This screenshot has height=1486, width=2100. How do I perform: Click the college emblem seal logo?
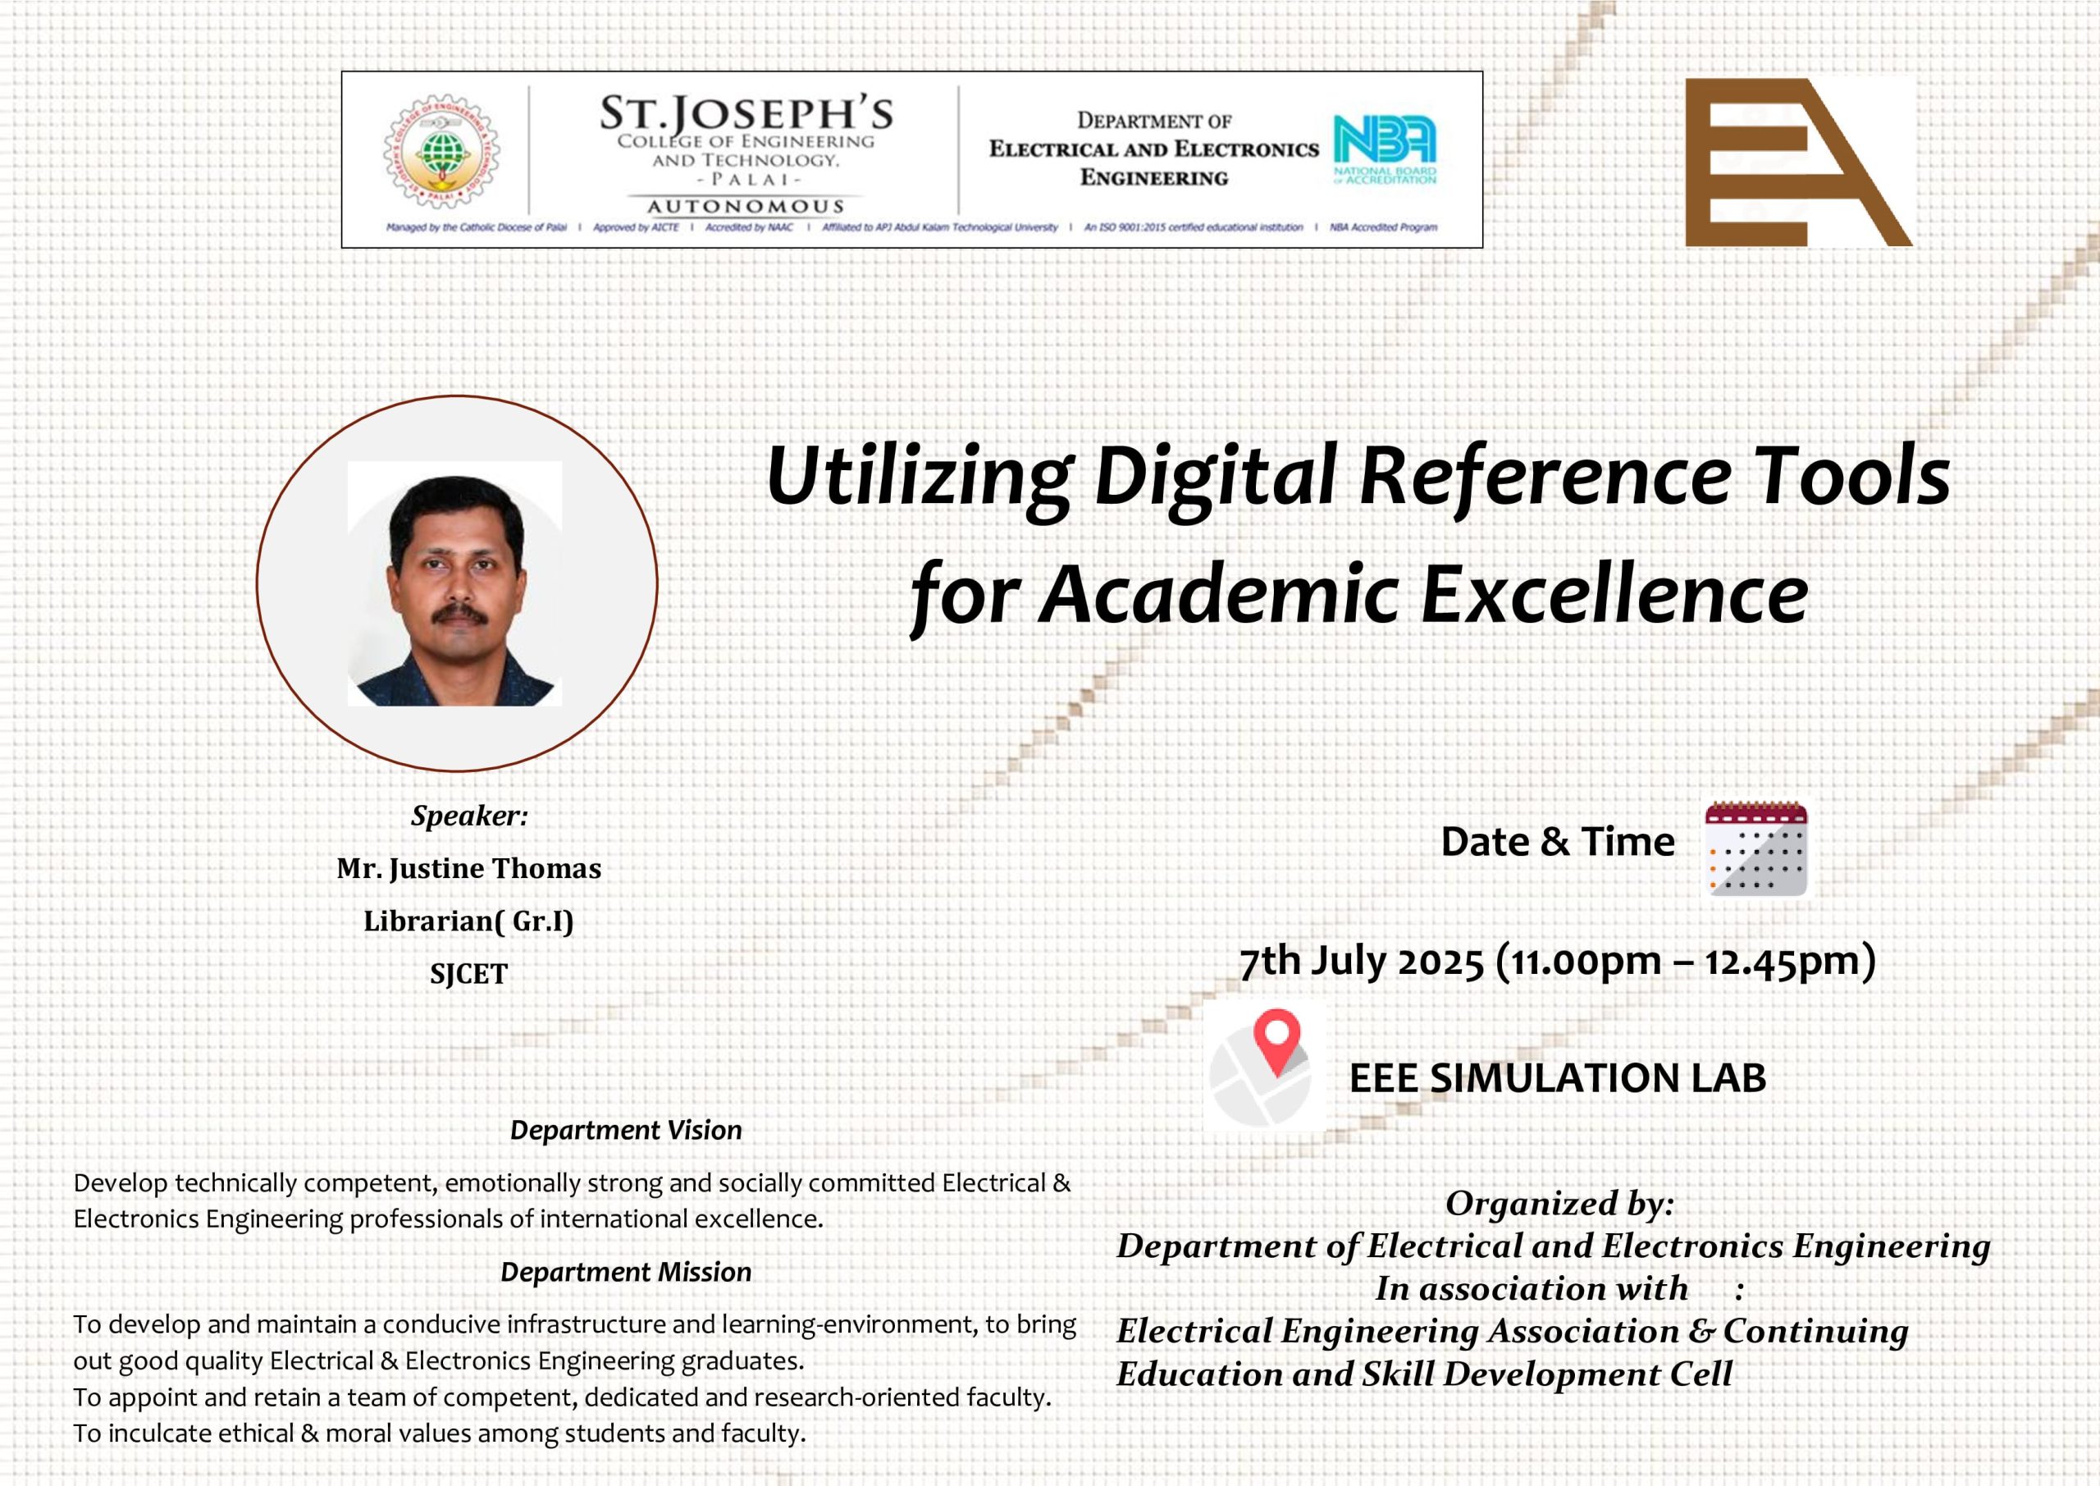(x=442, y=153)
